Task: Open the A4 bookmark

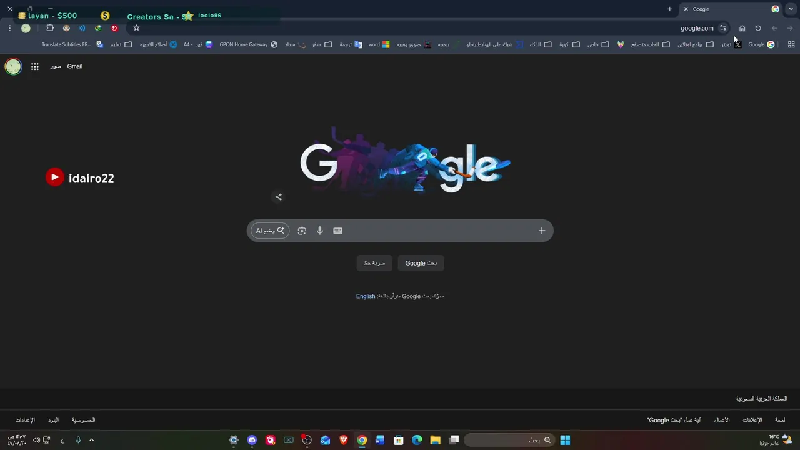Action: 197,44
